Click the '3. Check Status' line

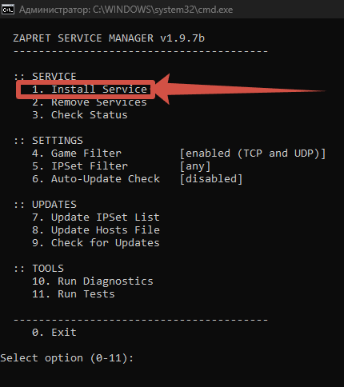tap(80, 115)
